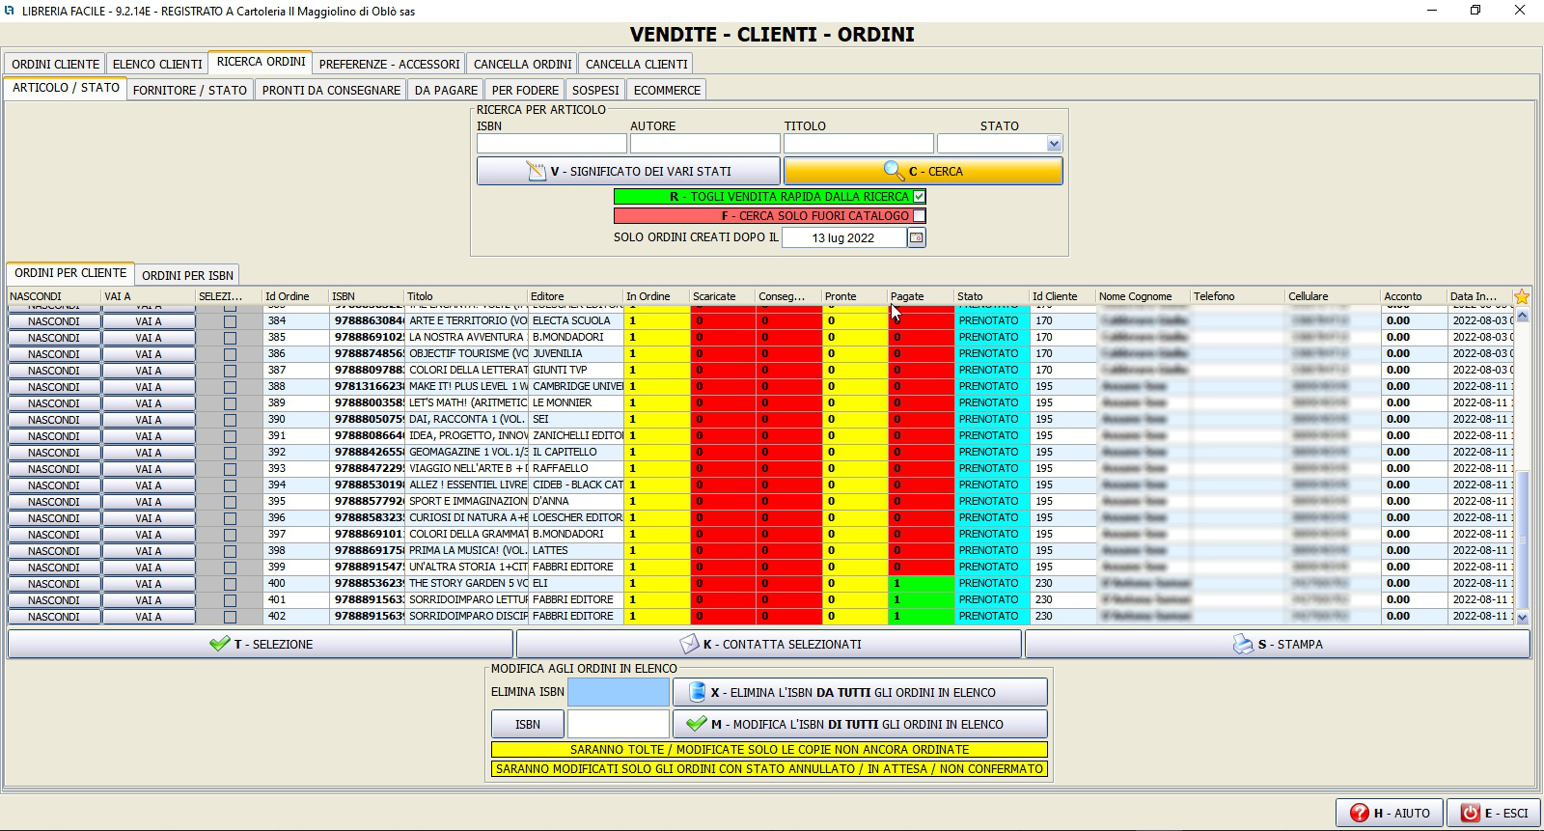The width and height of the screenshot is (1544, 831).
Task: Click the checkmark icon on Modifica l'ISBN button
Action: (x=696, y=724)
